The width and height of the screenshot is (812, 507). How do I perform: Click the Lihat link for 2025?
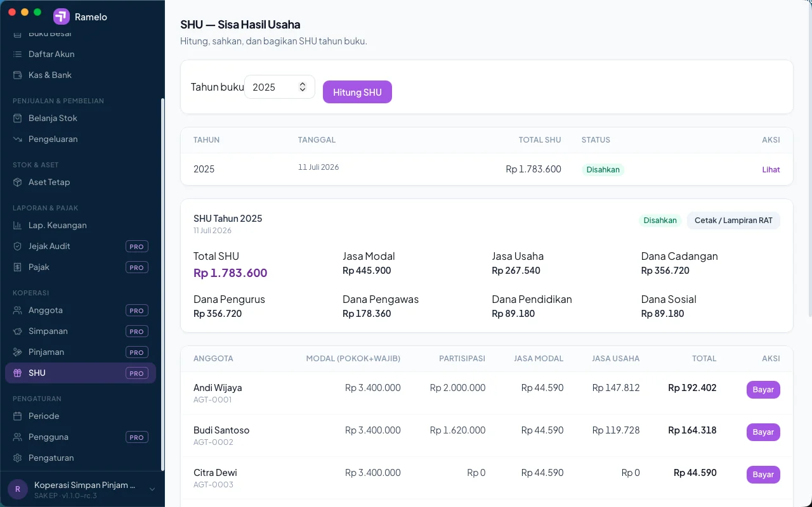click(771, 169)
